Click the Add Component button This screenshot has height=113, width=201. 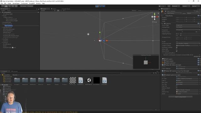(x=180, y=97)
